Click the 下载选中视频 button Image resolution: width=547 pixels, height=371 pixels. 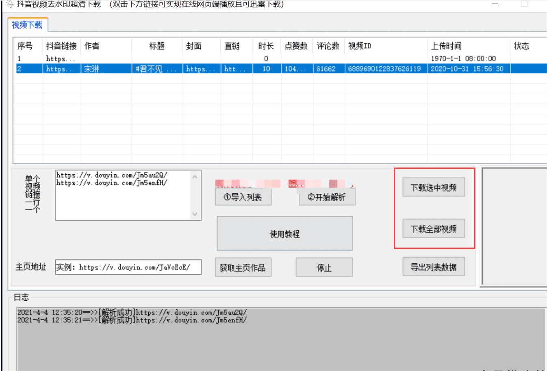pos(433,187)
